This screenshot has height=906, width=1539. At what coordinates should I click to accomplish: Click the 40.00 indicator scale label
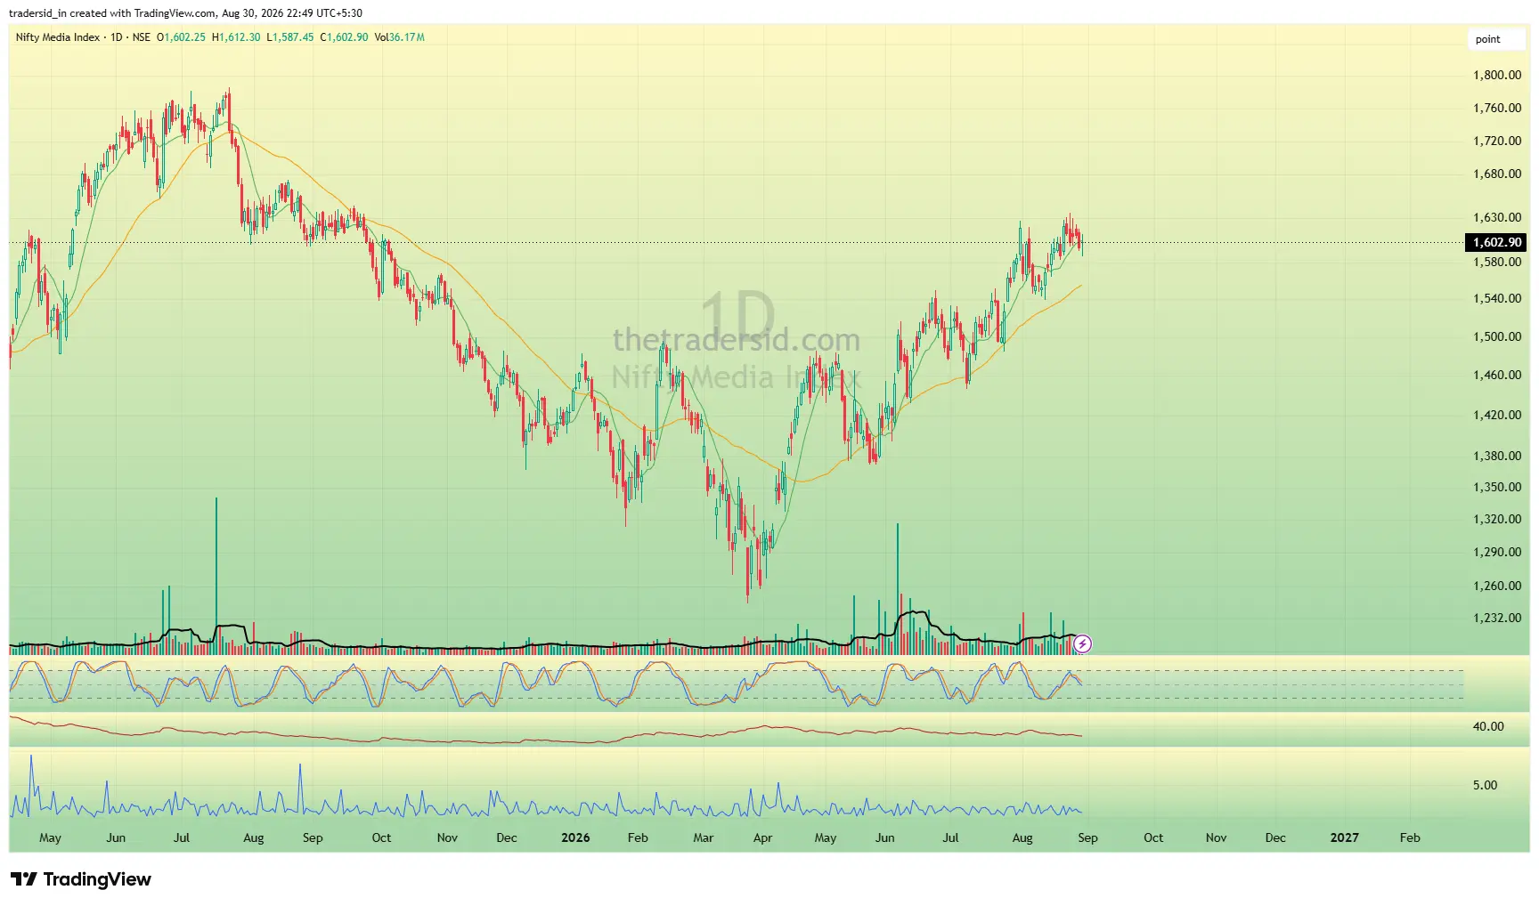1488,726
